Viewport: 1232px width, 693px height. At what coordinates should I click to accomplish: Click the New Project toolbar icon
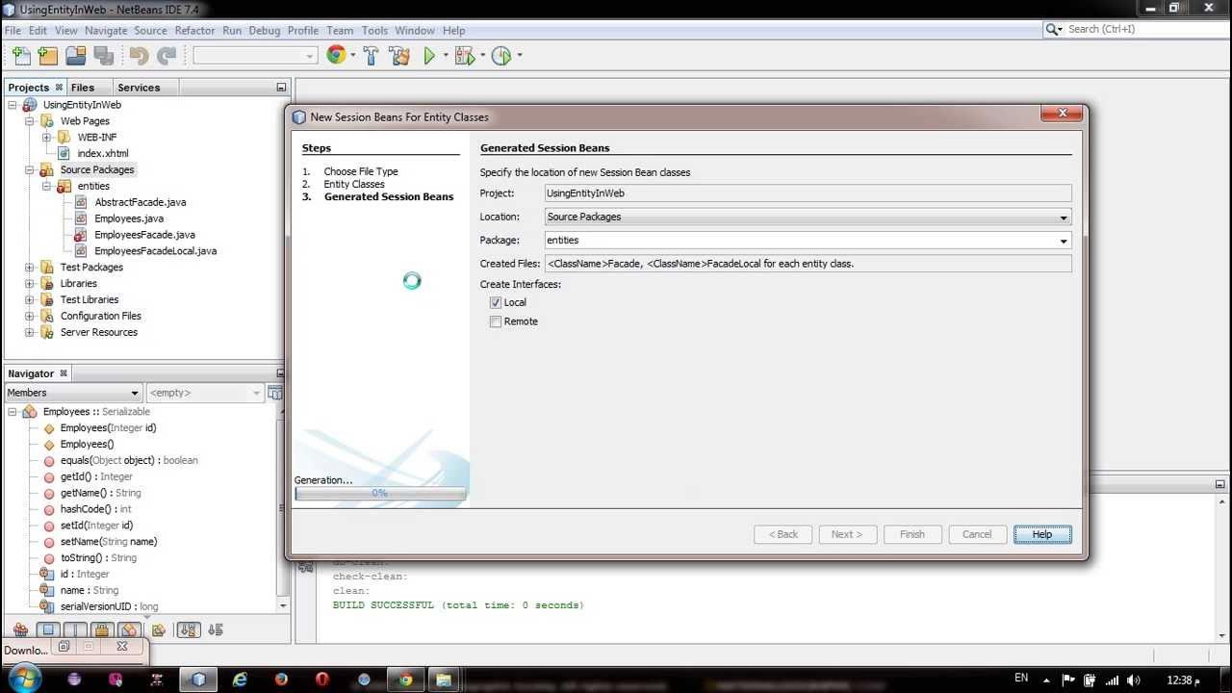48,56
